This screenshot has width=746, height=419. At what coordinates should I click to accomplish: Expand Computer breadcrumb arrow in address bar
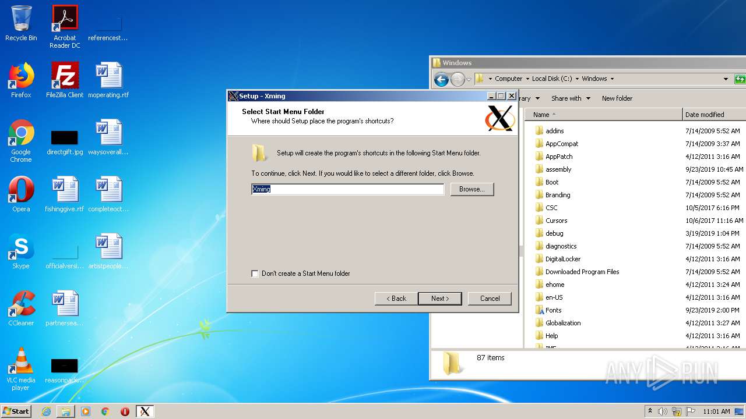[528, 79]
